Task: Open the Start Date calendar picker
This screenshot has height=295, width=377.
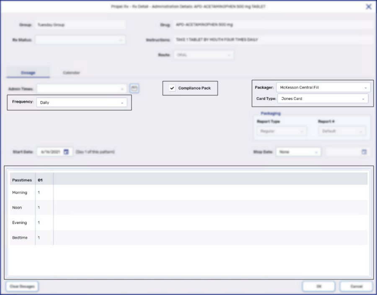Action: point(66,152)
